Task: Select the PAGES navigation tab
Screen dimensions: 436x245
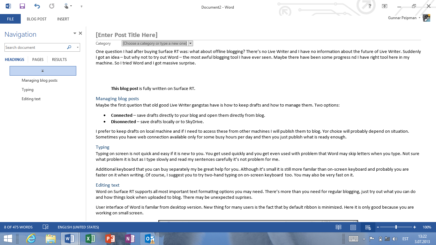Action: (38, 59)
